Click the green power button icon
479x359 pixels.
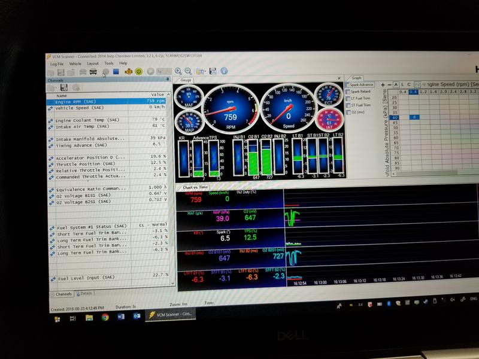click(x=139, y=71)
